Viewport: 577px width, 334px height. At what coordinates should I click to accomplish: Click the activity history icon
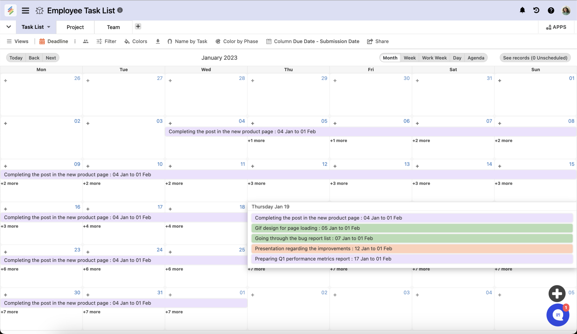tap(537, 10)
